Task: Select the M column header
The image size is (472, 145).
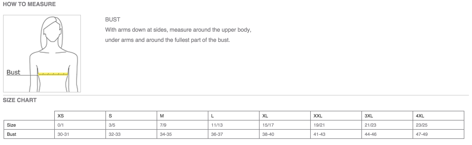Action: [x=162, y=116]
